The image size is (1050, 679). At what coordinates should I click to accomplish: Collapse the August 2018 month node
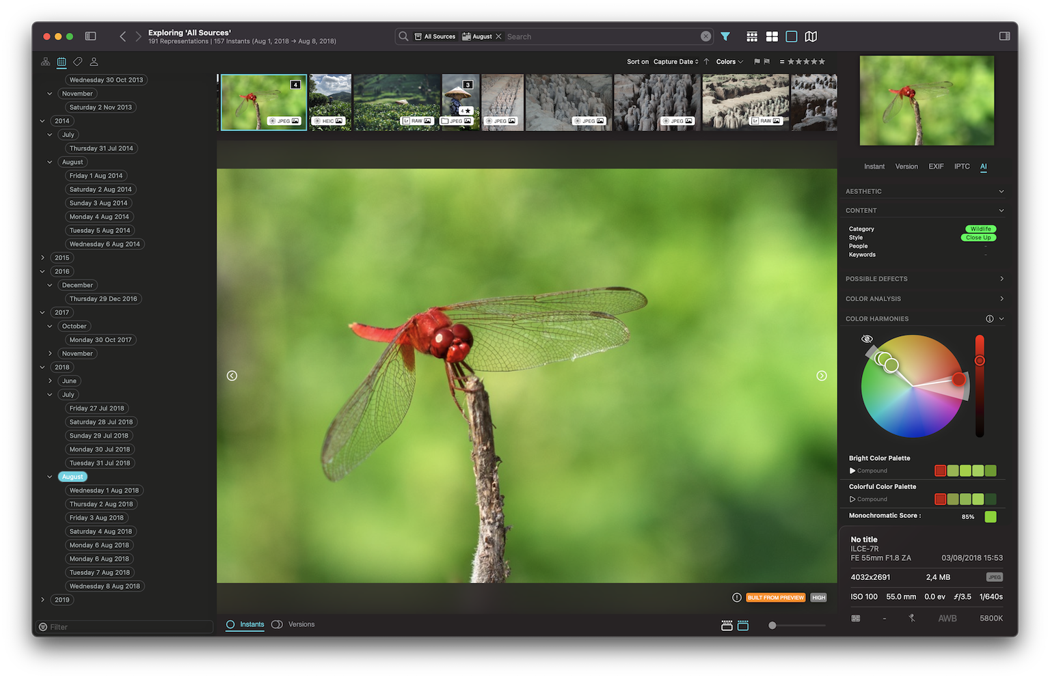(x=49, y=477)
